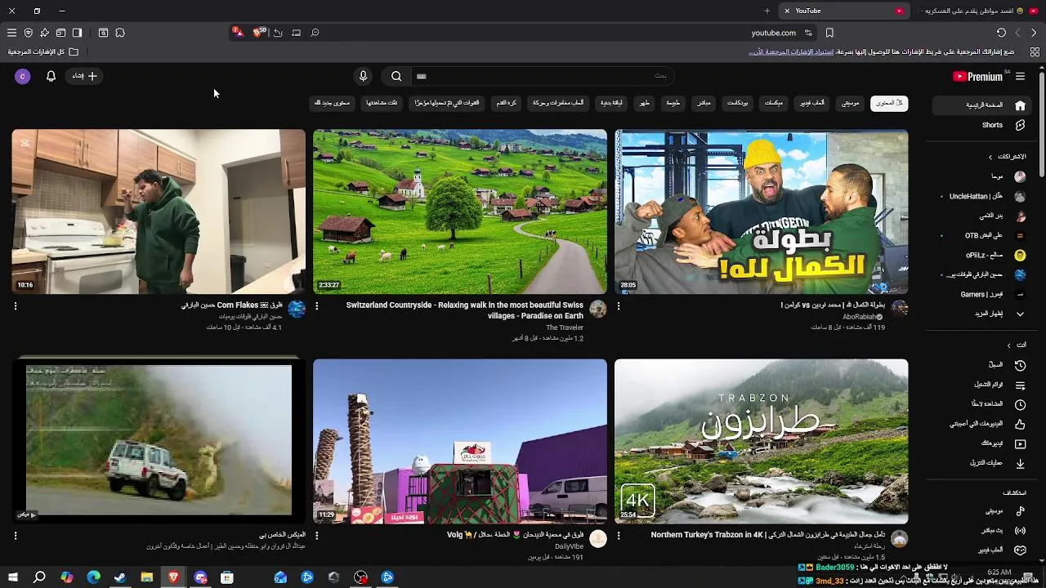
Task: Click the import bookmarks link in bookmarks bar
Action: [x=791, y=51]
